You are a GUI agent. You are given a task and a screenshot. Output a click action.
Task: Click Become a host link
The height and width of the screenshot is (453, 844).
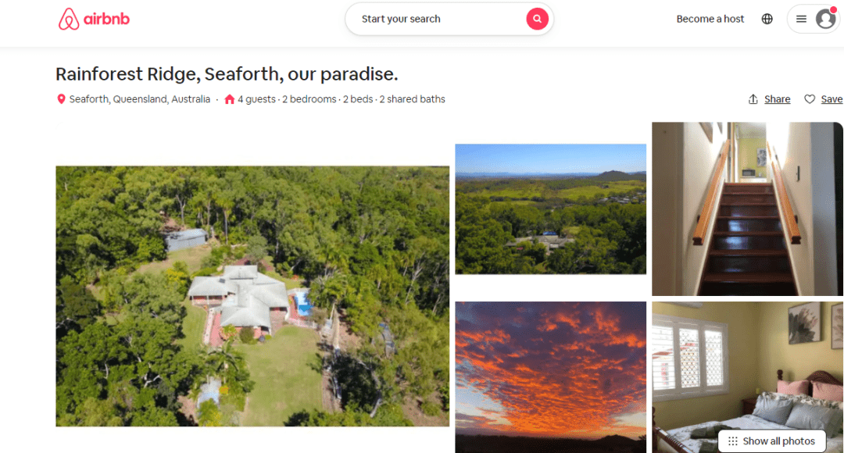point(710,19)
